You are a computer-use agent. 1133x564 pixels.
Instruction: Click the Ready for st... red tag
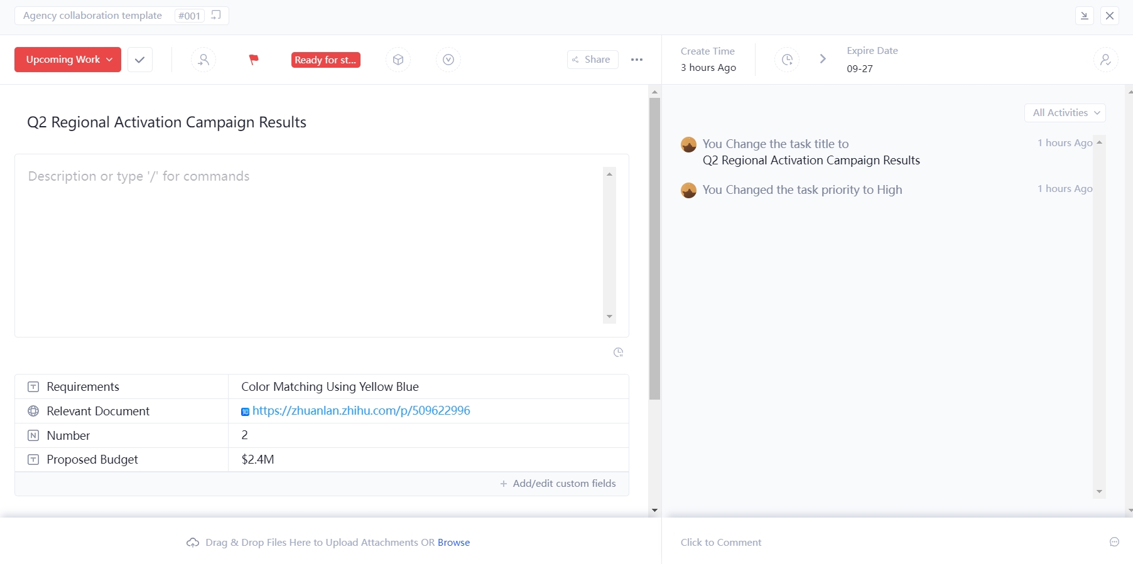point(325,60)
